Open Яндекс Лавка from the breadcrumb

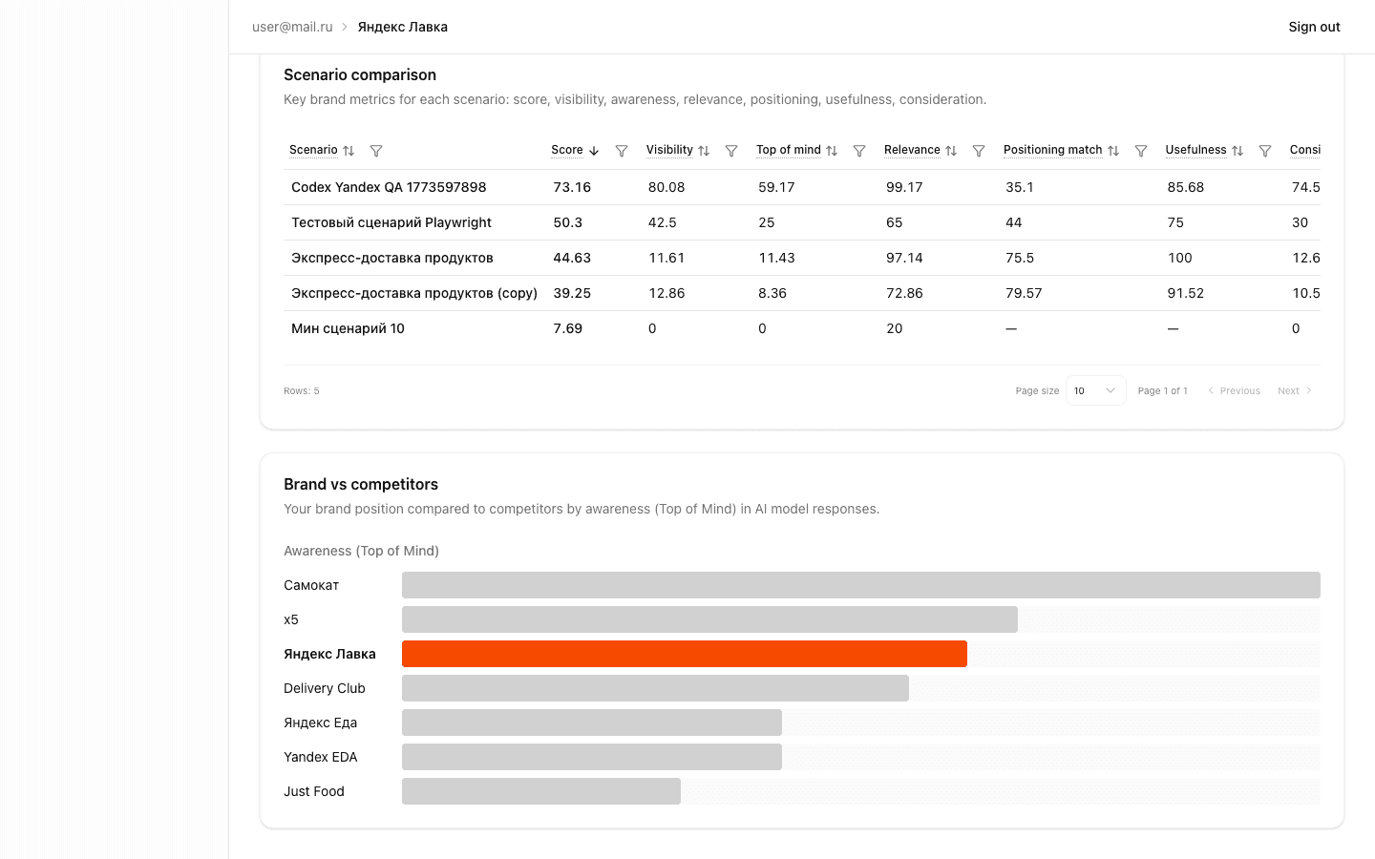click(x=402, y=27)
